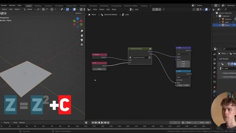Viewport: 236px width, 133px height.
Task: Toggle the camera view icon in the viewport
Action: coord(82,40)
